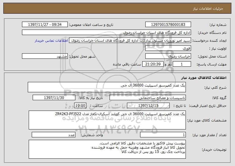Image resolution: width=235 pixels, height=166 pixels.
Task: Click the goods specification box with ZR42K3-PFJ522
Action: [107, 120]
